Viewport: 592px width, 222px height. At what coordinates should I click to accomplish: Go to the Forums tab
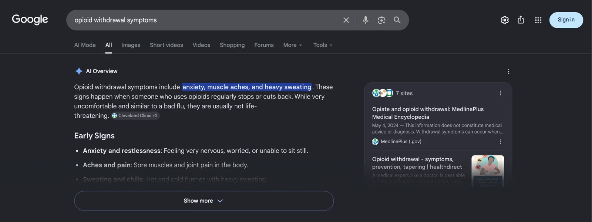pyautogui.click(x=264, y=45)
